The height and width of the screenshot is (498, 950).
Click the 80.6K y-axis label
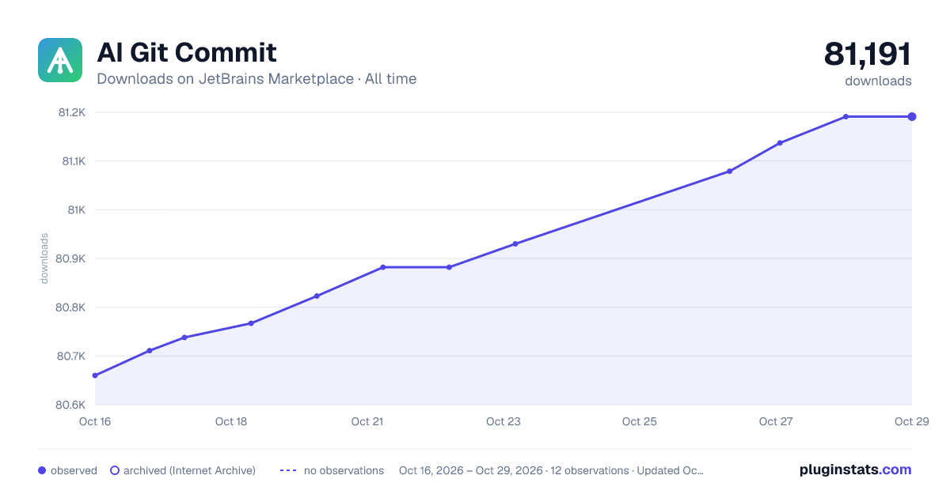(x=70, y=405)
